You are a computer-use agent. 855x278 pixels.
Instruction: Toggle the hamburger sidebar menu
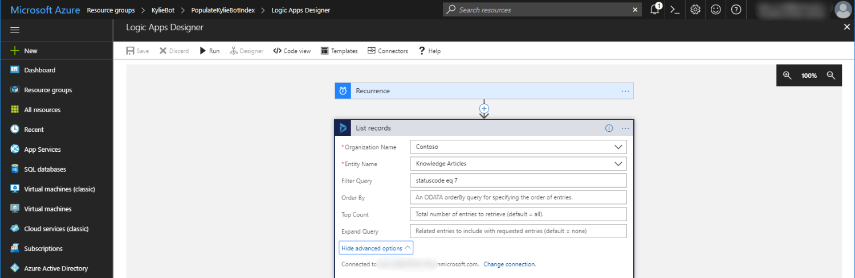coord(15,30)
